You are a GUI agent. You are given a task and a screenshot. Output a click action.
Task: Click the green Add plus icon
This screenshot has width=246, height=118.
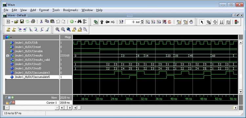tap(72, 22)
